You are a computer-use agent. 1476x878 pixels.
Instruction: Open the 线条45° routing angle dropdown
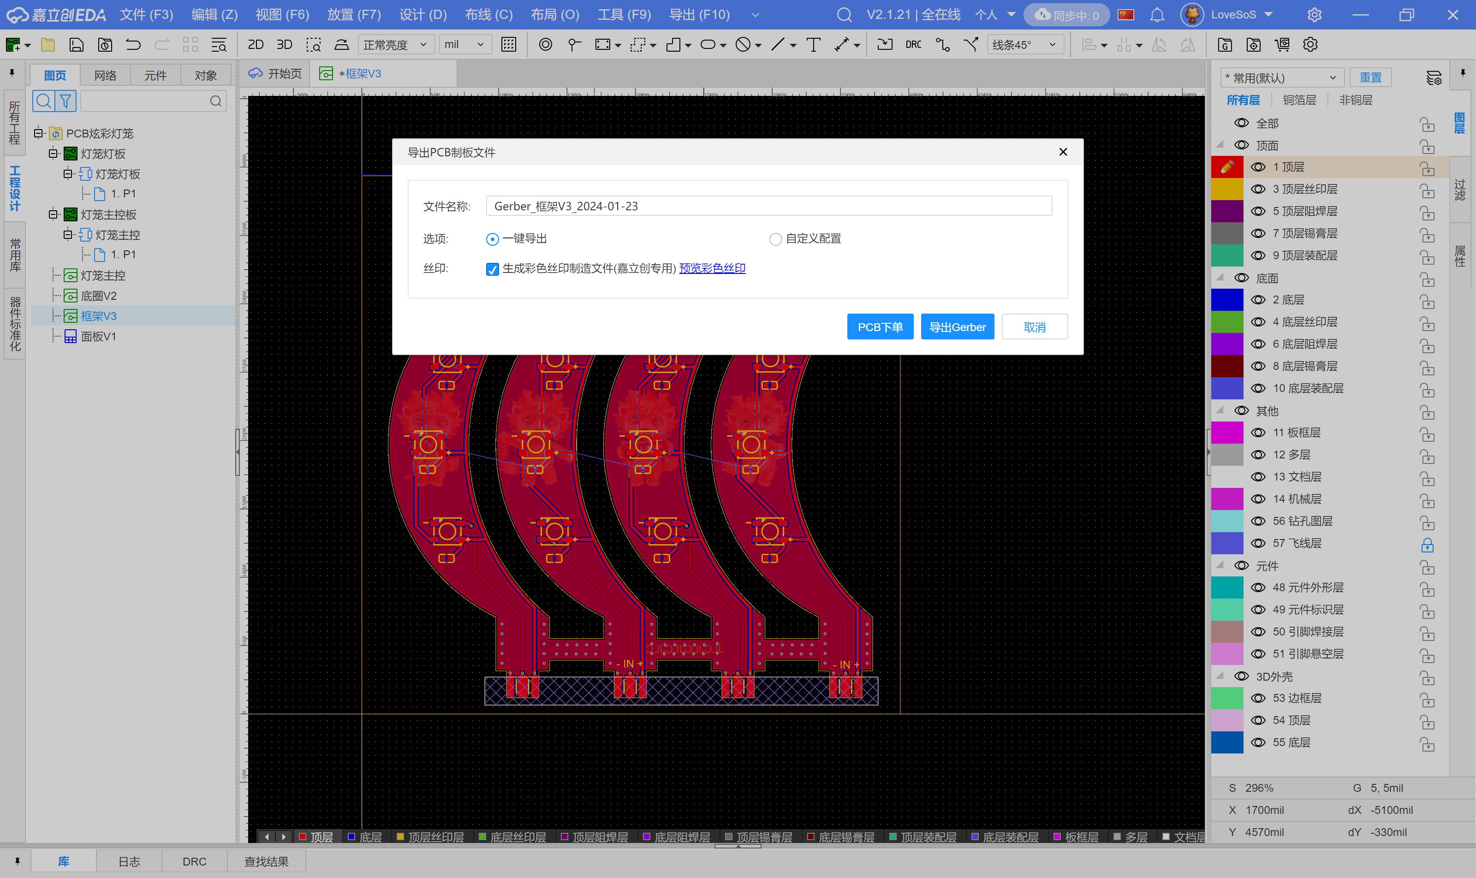(1024, 44)
